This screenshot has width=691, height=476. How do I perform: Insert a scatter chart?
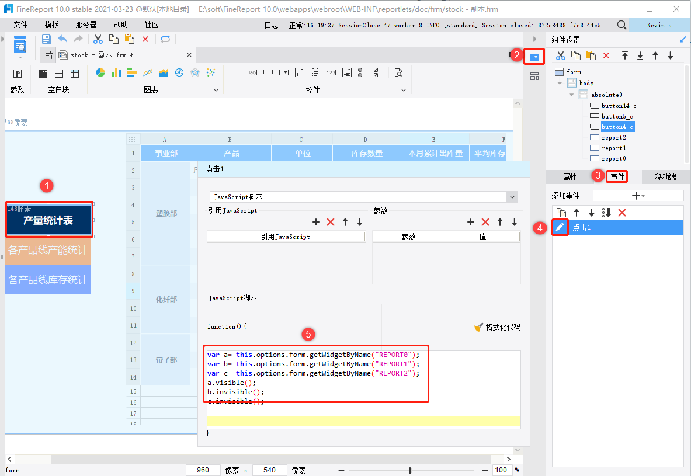click(211, 72)
